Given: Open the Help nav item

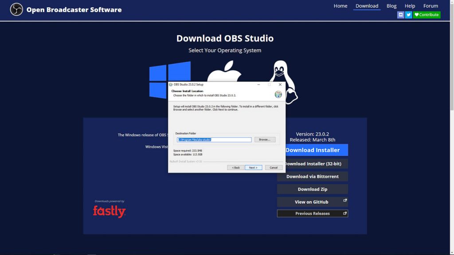Looking at the screenshot, I should coord(410,6).
